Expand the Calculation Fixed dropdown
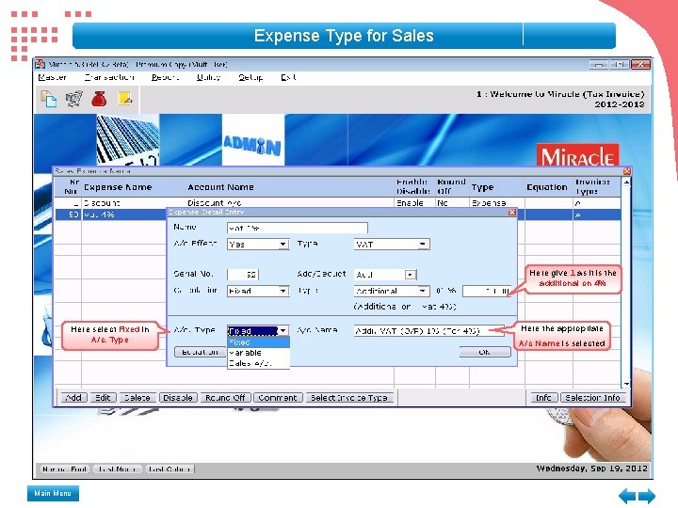 [x=282, y=291]
